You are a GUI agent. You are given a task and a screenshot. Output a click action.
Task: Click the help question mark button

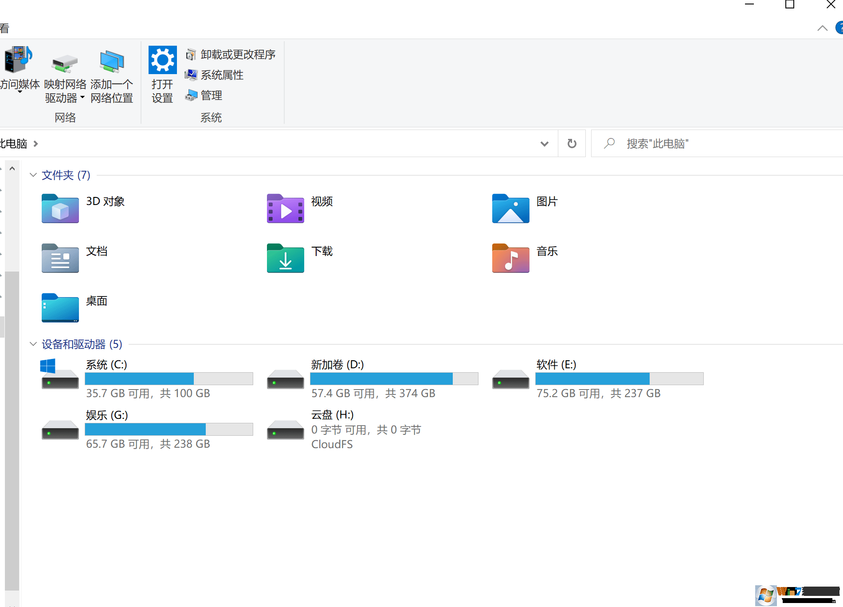click(839, 28)
